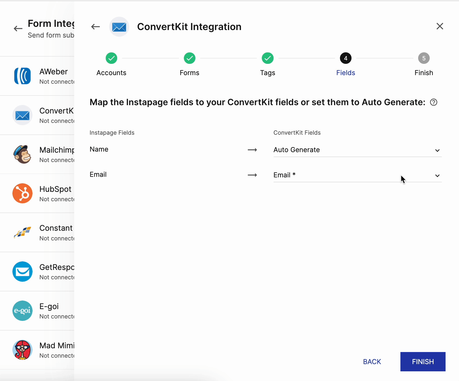Click the FINISH button
This screenshot has height=381, width=459.
(422, 361)
